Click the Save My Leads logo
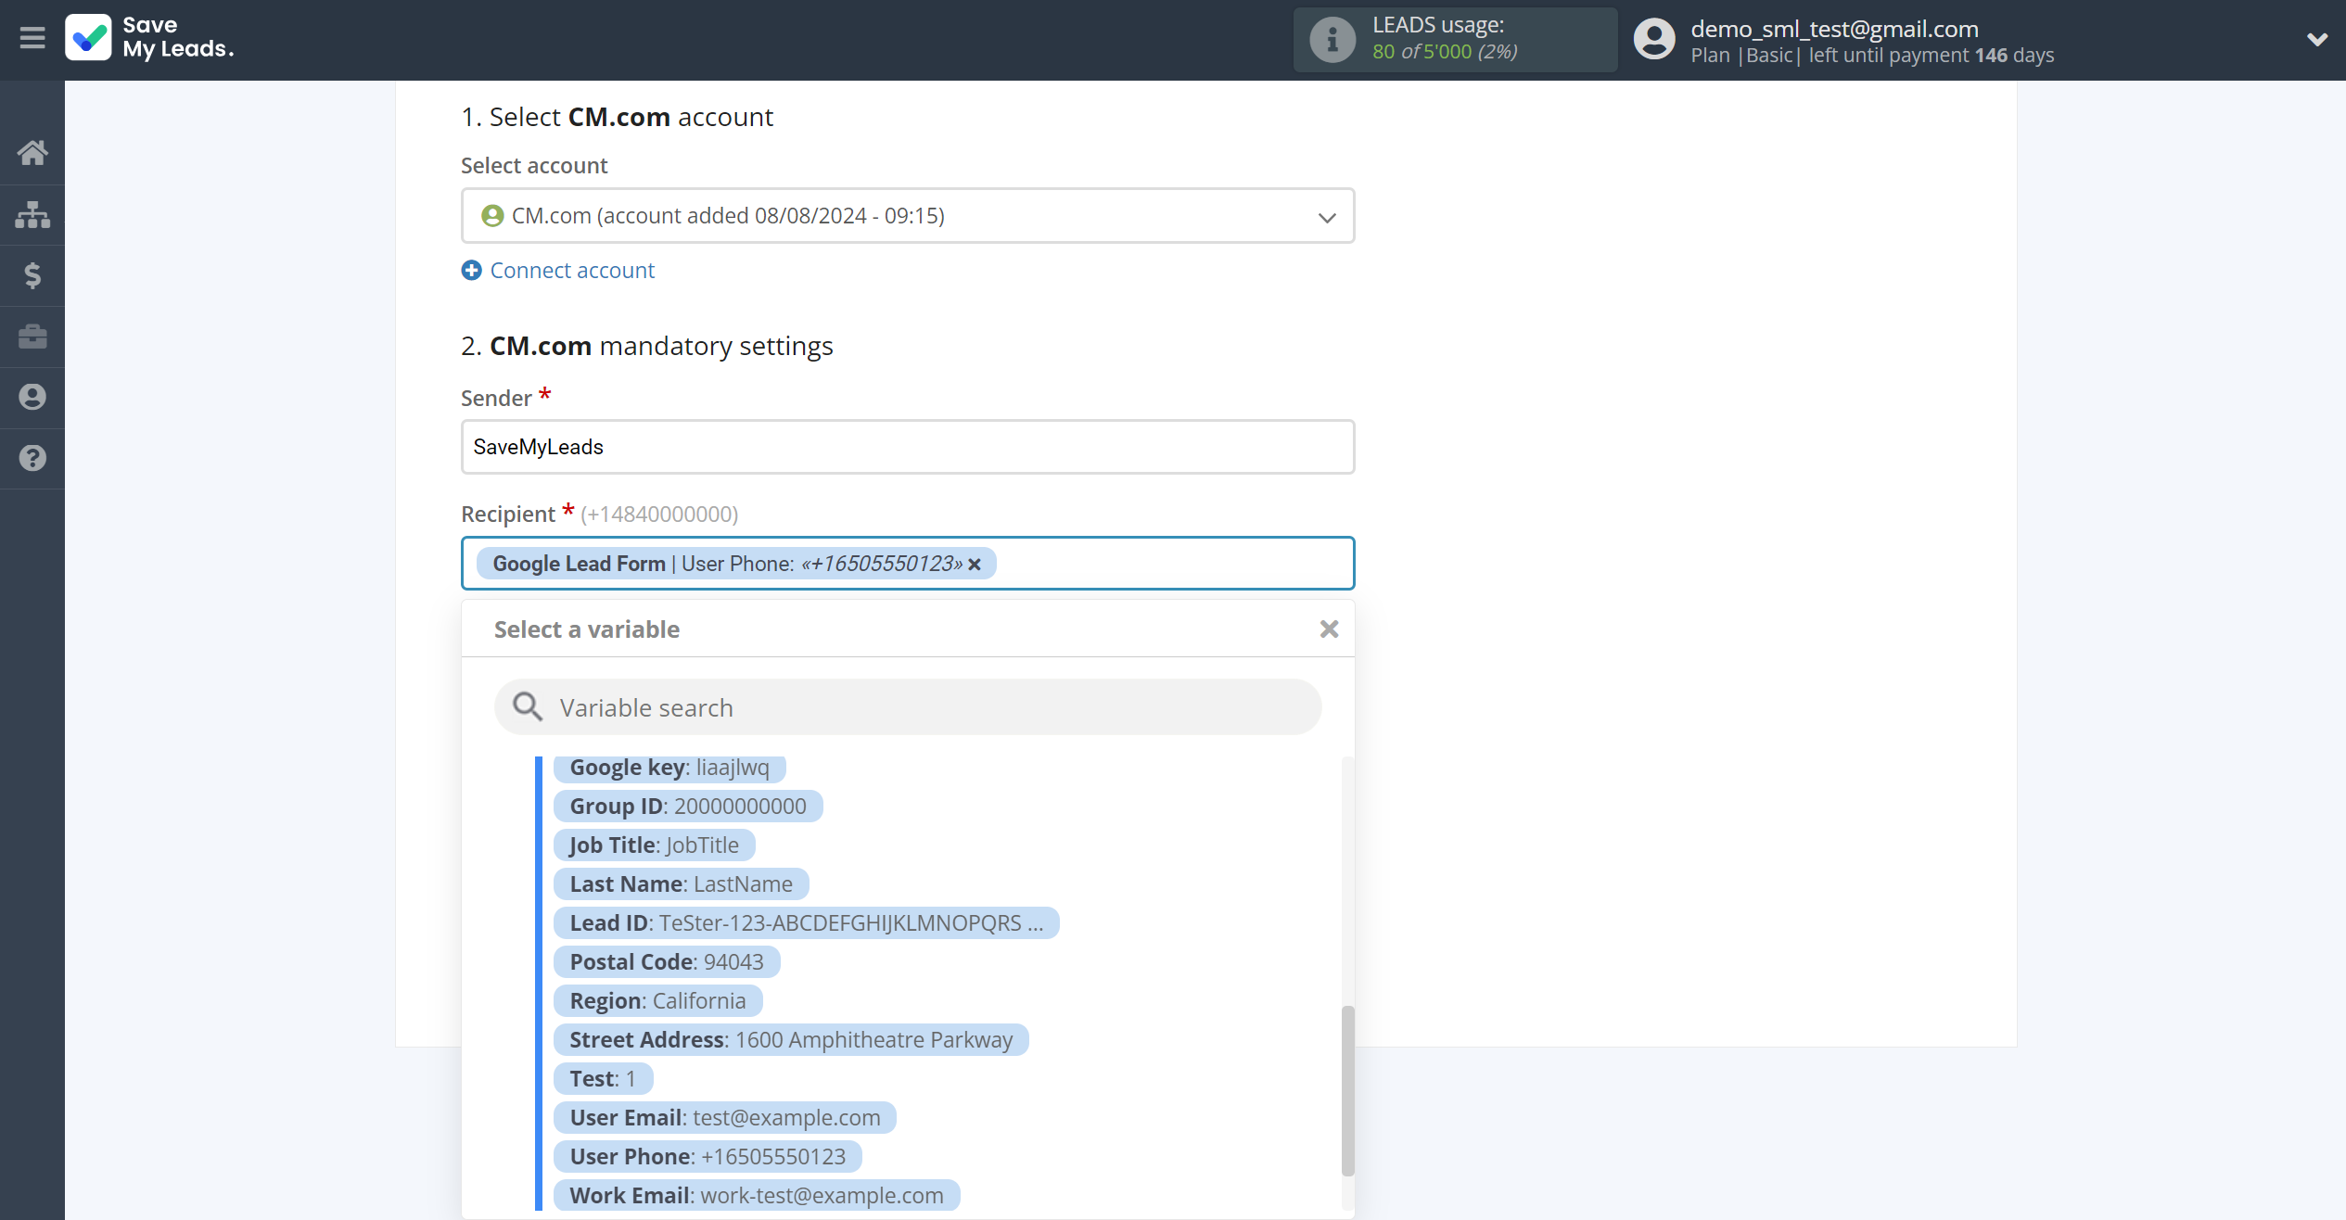Screen dimensions: 2346x1220 (x=149, y=38)
